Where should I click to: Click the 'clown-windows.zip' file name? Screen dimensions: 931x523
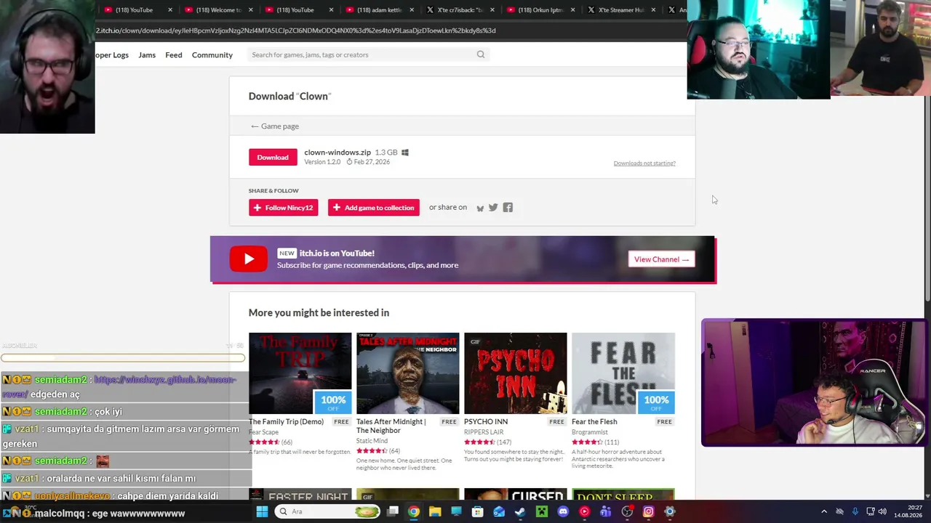[x=337, y=153]
